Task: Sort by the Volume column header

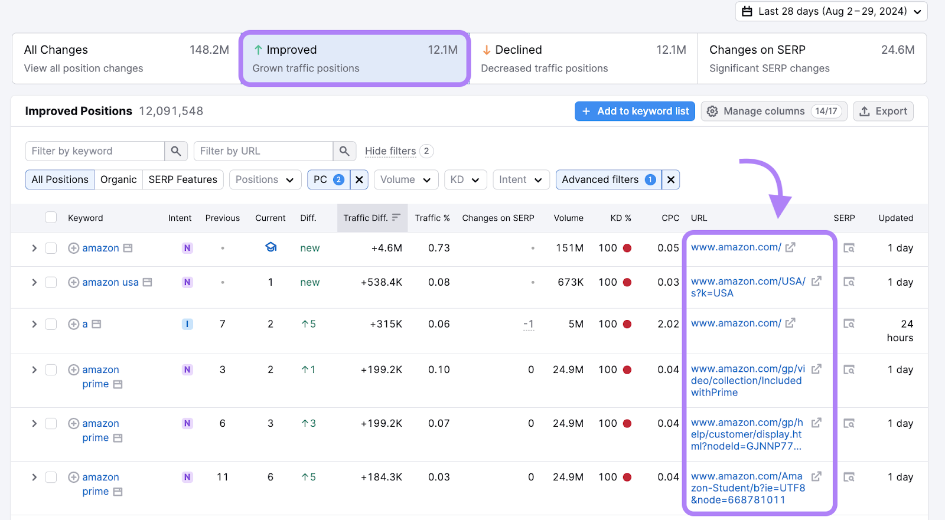Action: coord(568,218)
